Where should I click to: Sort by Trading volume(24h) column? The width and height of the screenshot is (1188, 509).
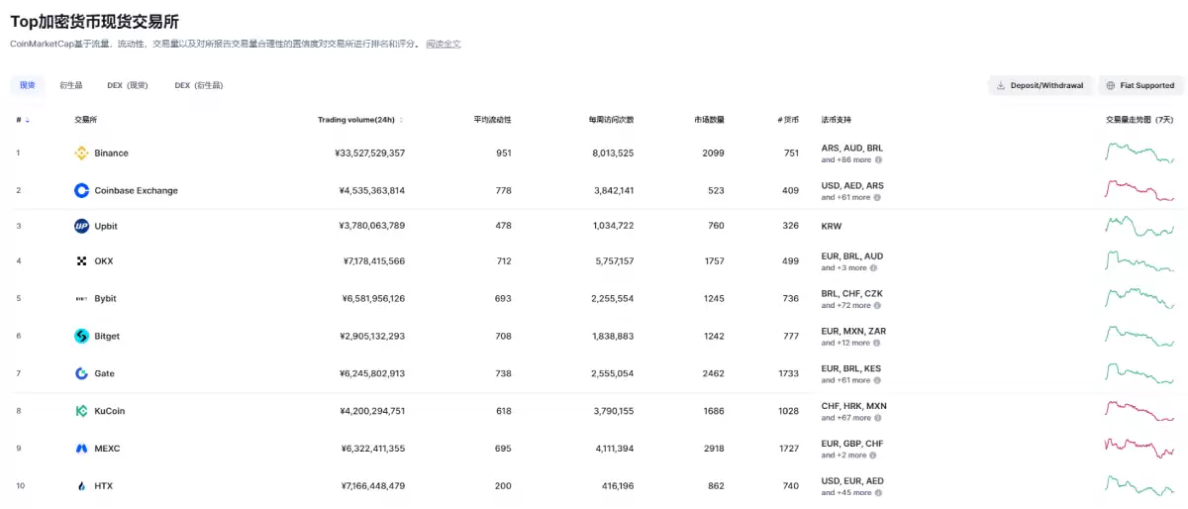click(360, 120)
